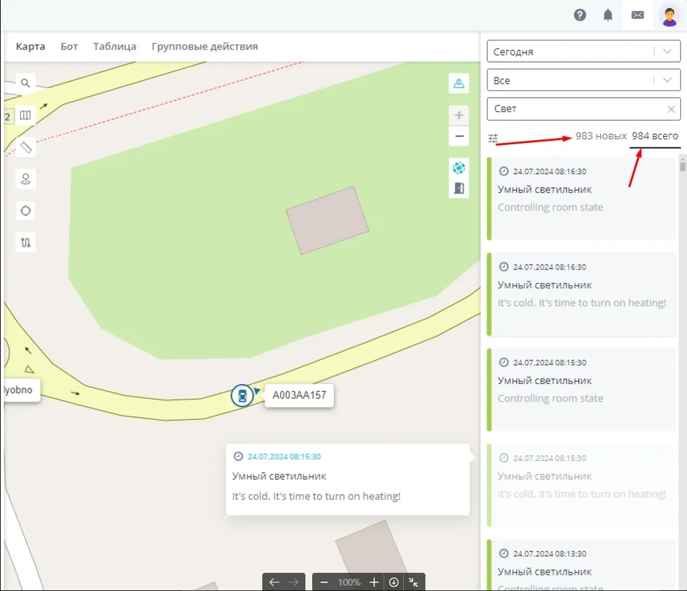687x591 pixels.
Task: Open the faded 08:15:30 It's cold event card
Action: tap(581, 485)
